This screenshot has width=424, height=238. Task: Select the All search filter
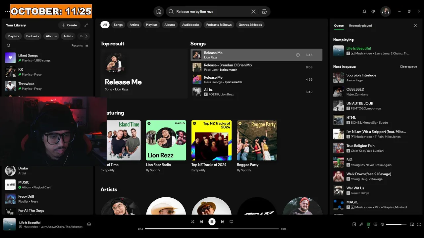click(x=105, y=25)
